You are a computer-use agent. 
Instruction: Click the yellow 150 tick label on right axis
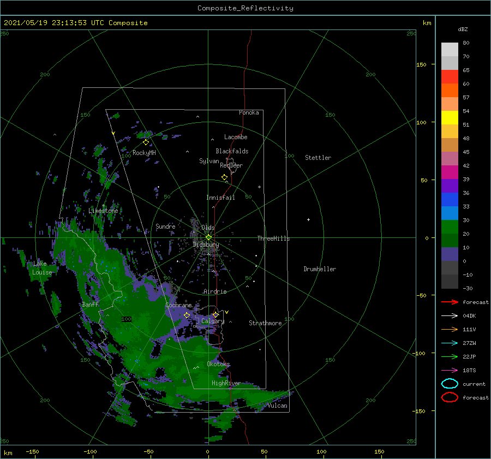pyautogui.click(x=421, y=64)
